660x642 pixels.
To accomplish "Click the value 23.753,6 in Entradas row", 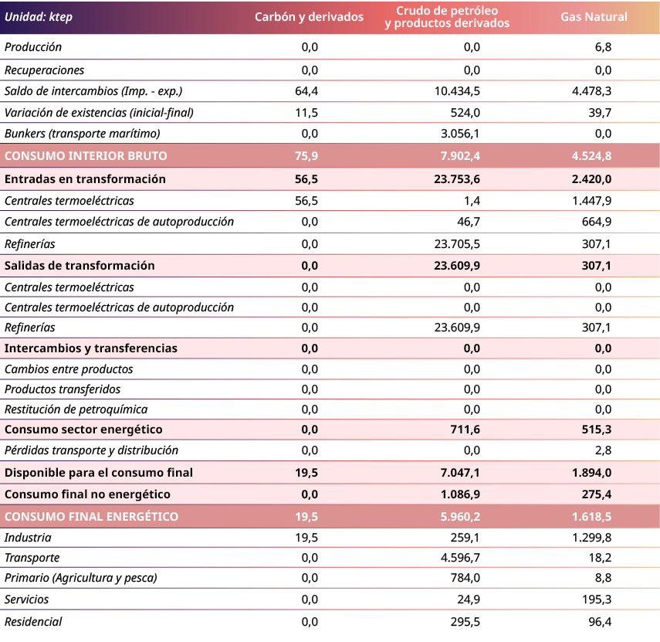I will click(x=457, y=179).
